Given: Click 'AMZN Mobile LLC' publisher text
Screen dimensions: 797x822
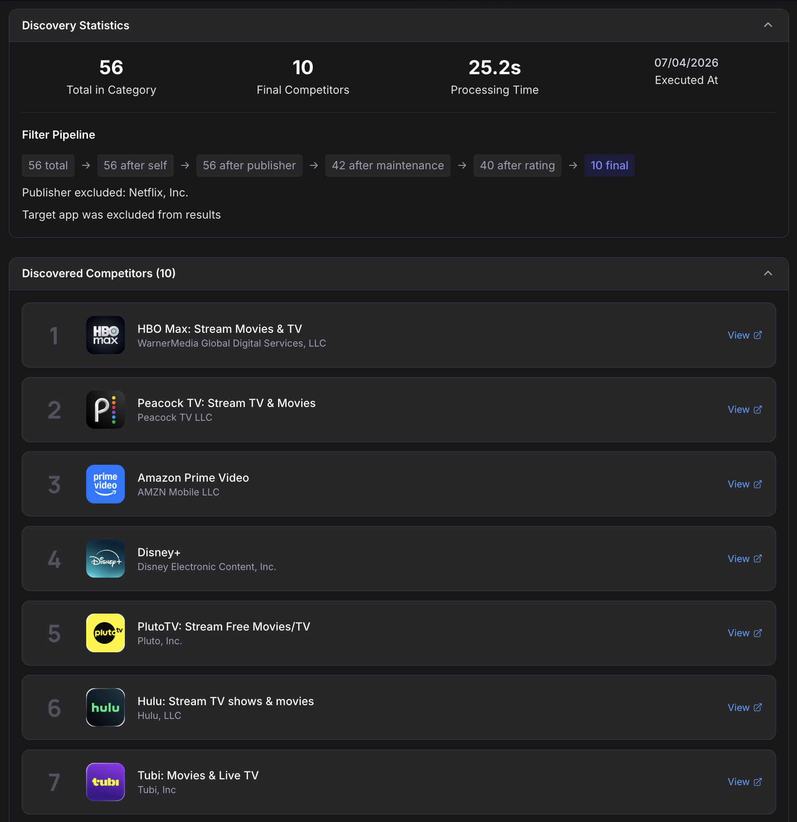Looking at the screenshot, I should [179, 492].
